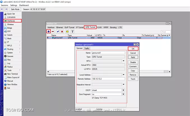Click Copy button in dialog
The width and height of the screenshot is (190, 116).
pyautogui.click(x=133, y=71)
